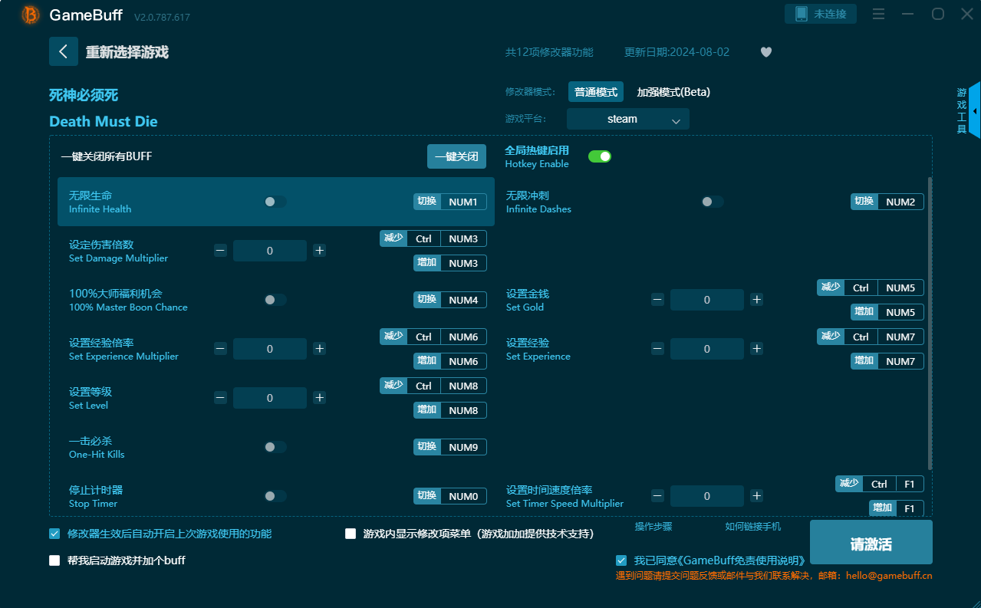
Task: Go back using the left arrow button
Action: 64,51
